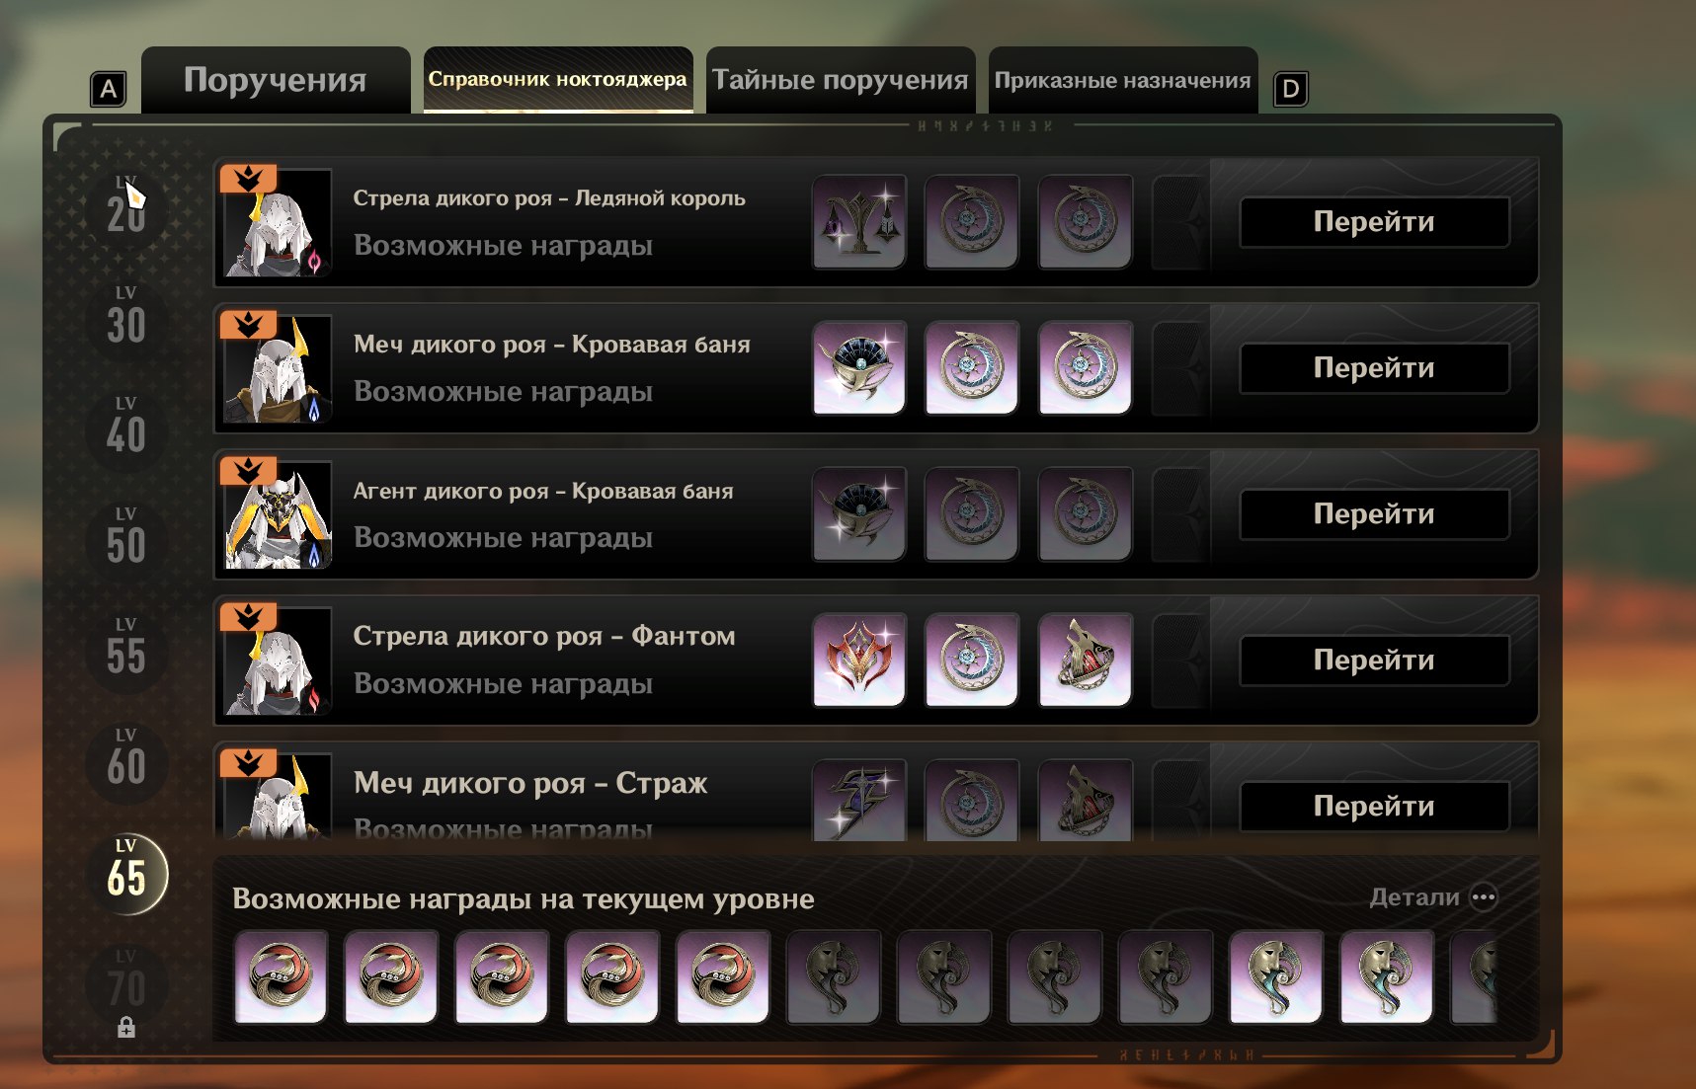Click the scales reward icon in Ледяной король row
Image resolution: width=1696 pixels, height=1089 pixels.
(858, 222)
